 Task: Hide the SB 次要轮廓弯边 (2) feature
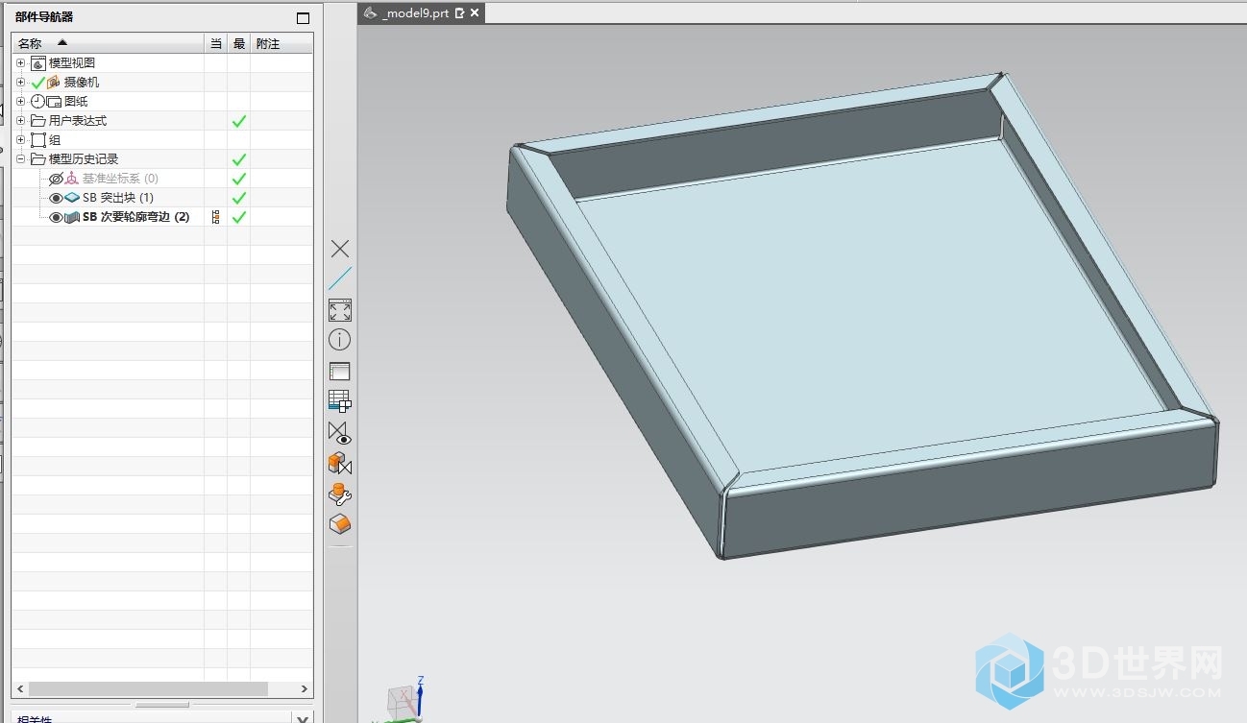click(x=56, y=217)
